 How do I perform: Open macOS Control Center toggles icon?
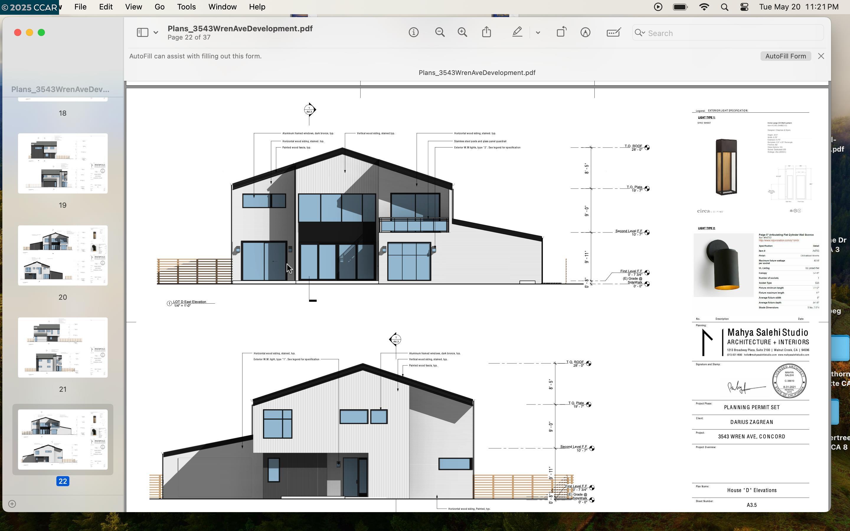coord(744,7)
